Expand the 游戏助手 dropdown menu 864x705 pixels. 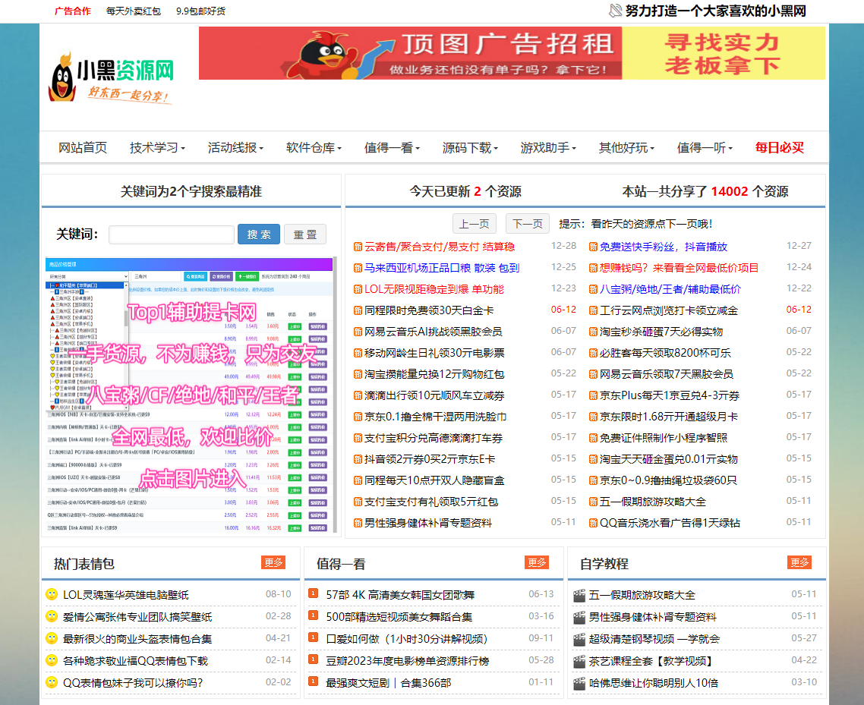549,148
